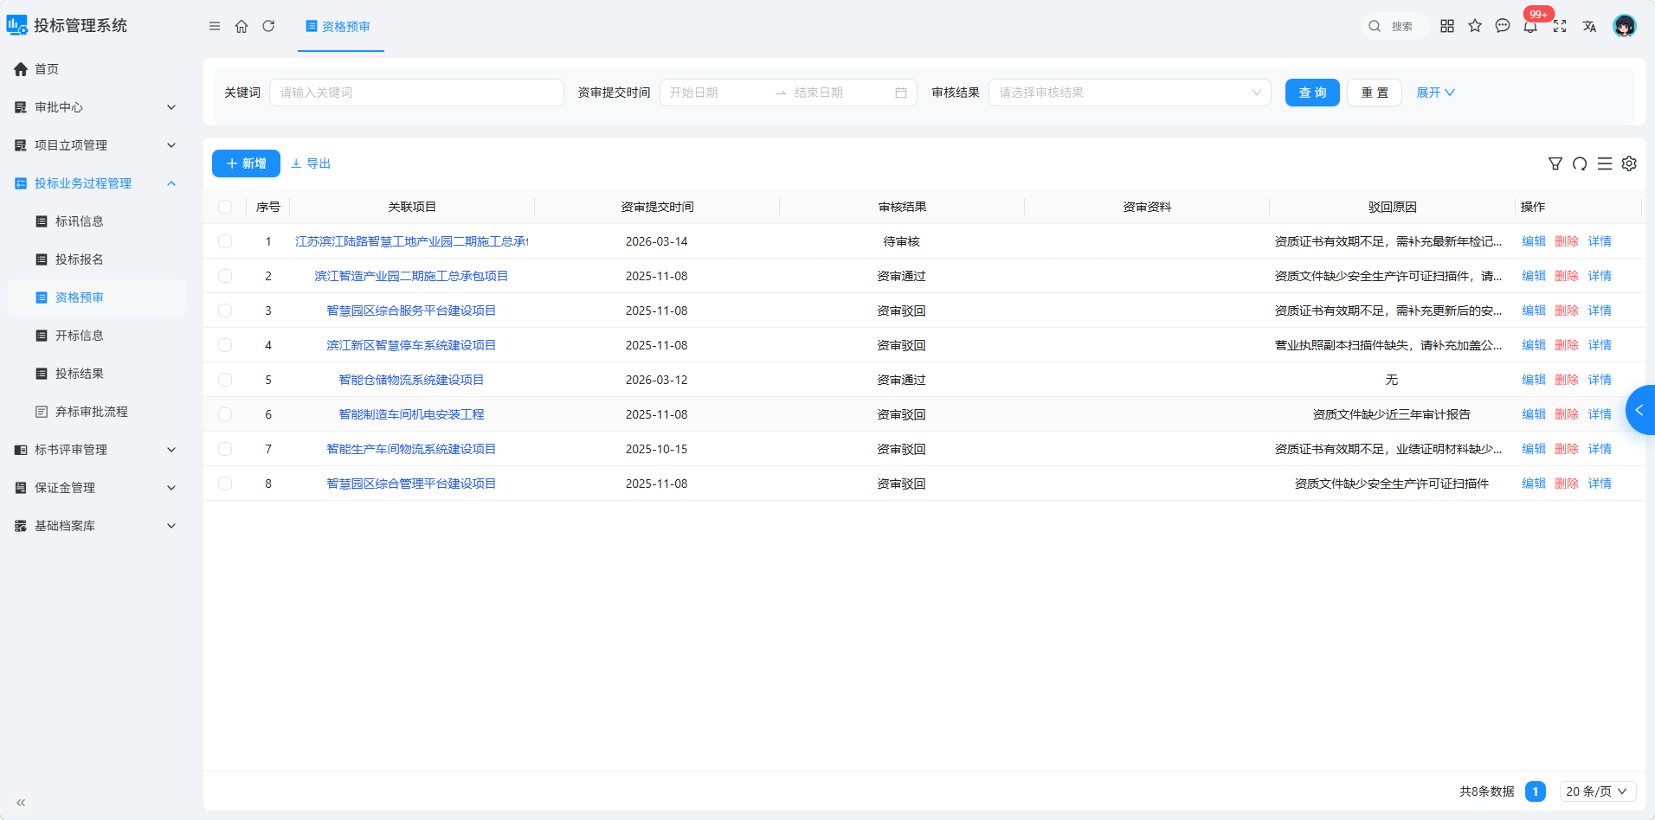Open the 审核结果 dropdown selector

1130,93
